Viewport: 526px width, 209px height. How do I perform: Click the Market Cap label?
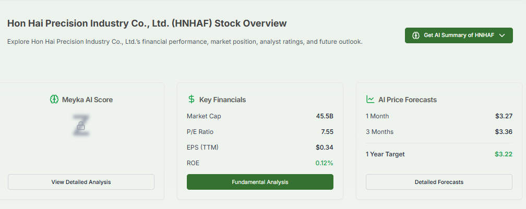coord(204,116)
